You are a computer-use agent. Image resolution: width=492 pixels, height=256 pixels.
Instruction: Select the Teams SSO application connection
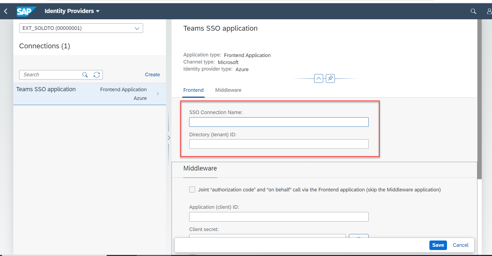pyautogui.click(x=89, y=94)
